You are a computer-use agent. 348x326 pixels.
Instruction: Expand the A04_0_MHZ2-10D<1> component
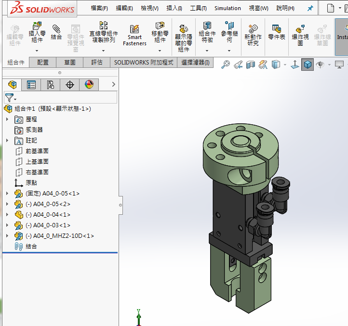tap(7, 236)
